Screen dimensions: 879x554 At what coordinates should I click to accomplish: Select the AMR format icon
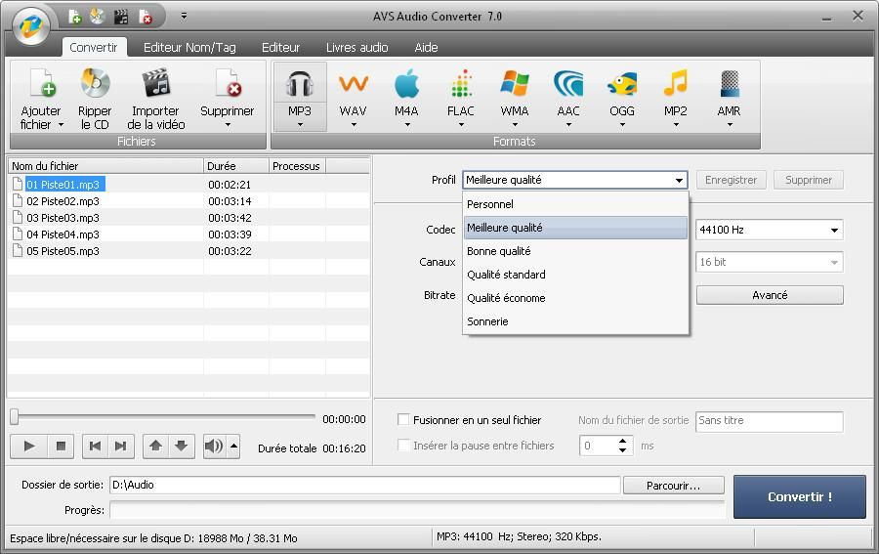(730, 84)
